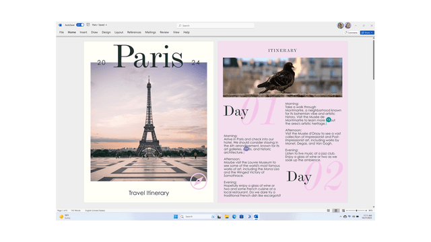This screenshot has width=431, height=242.
Task: Click the zoom percentage value
Action: (x=370, y=210)
